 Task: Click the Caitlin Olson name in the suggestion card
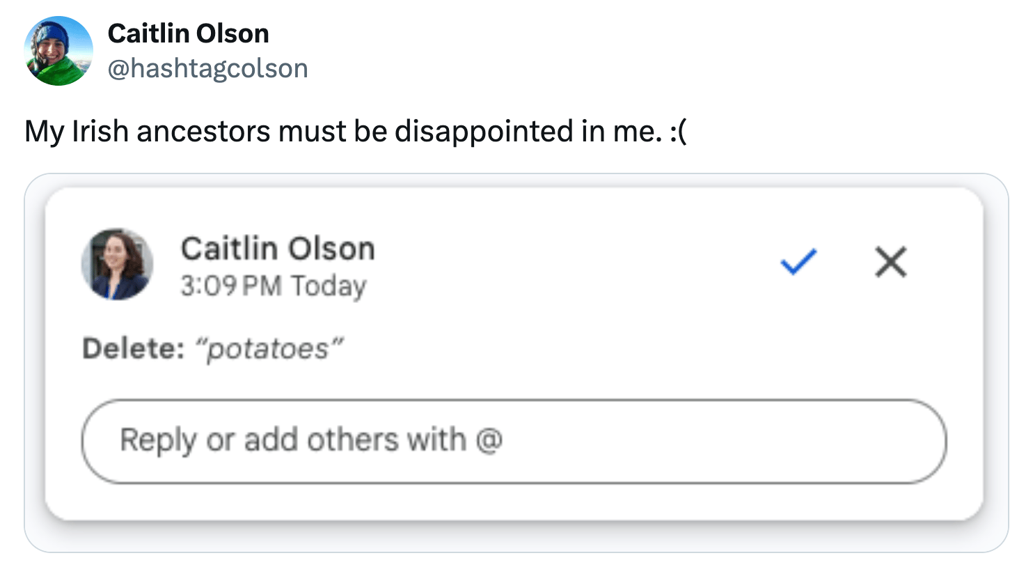[x=278, y=249]
